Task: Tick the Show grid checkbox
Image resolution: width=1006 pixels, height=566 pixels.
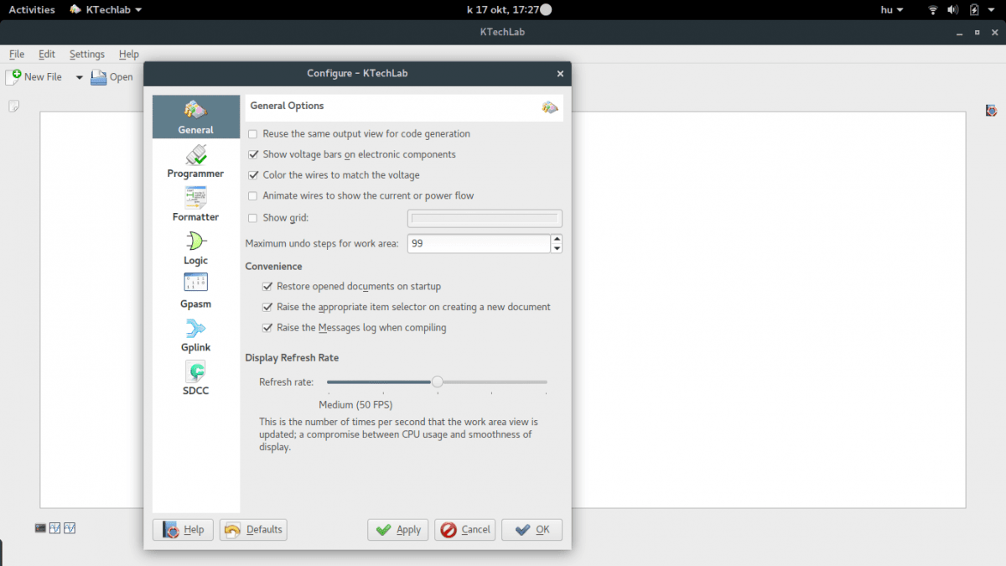Action: pyautogui.click(x=252, y=218)
